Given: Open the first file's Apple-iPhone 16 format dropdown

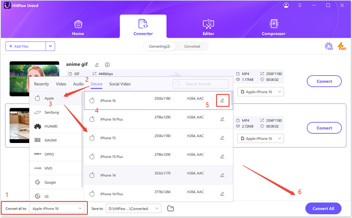Looking at the screenshot, I should coord(260,92).
